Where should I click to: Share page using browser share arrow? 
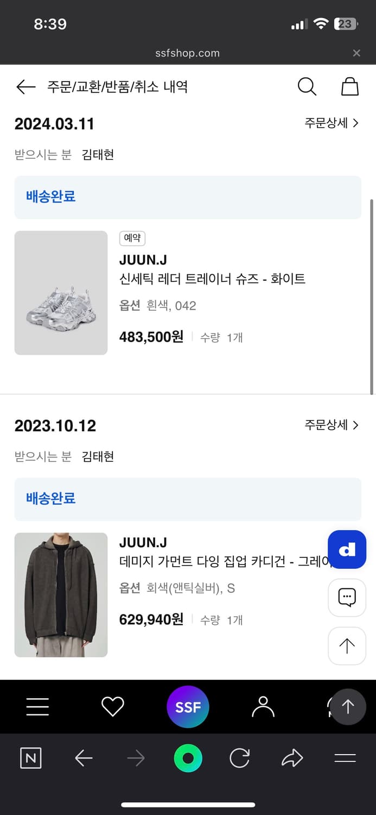(x=292, y=758)
